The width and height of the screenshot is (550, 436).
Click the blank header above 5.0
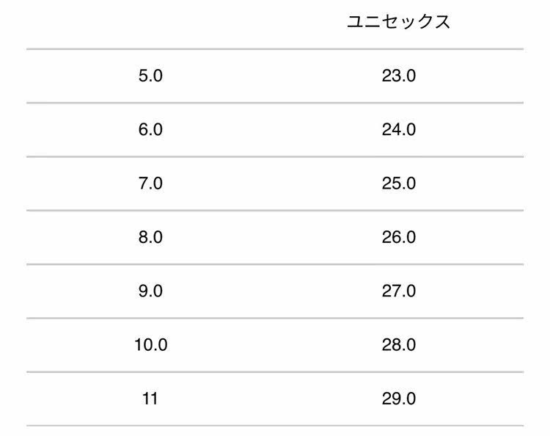click(x=150, y=22)
